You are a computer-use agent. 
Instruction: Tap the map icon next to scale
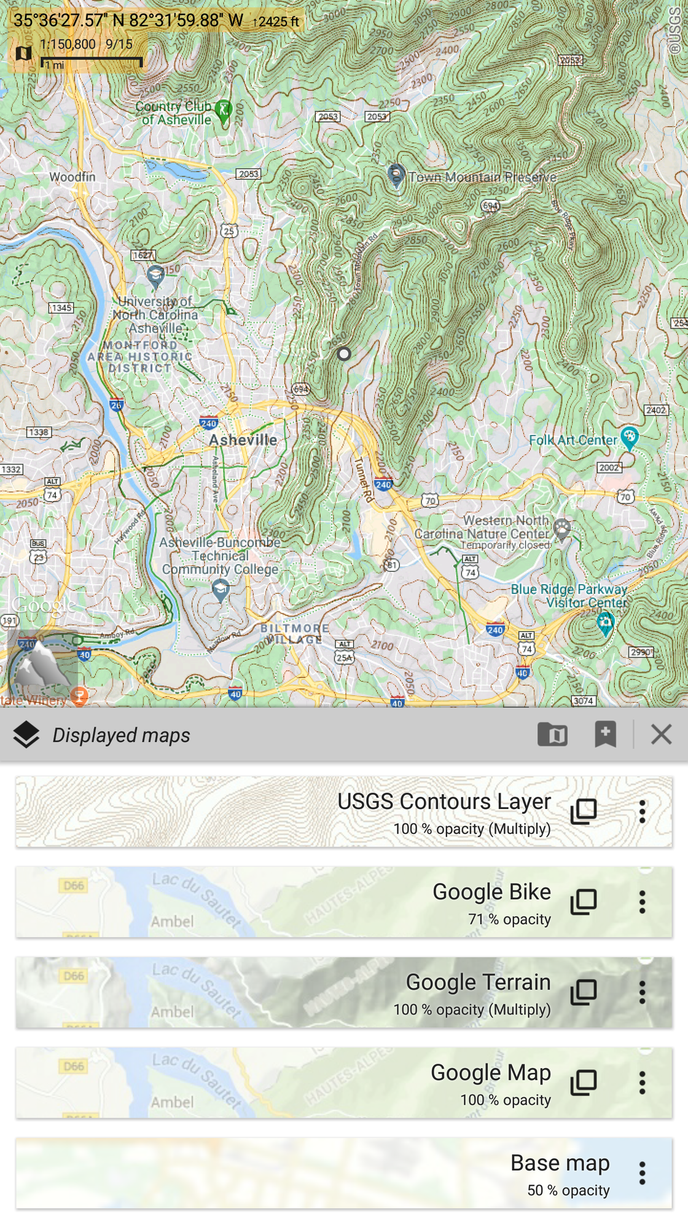click(23, 53)
